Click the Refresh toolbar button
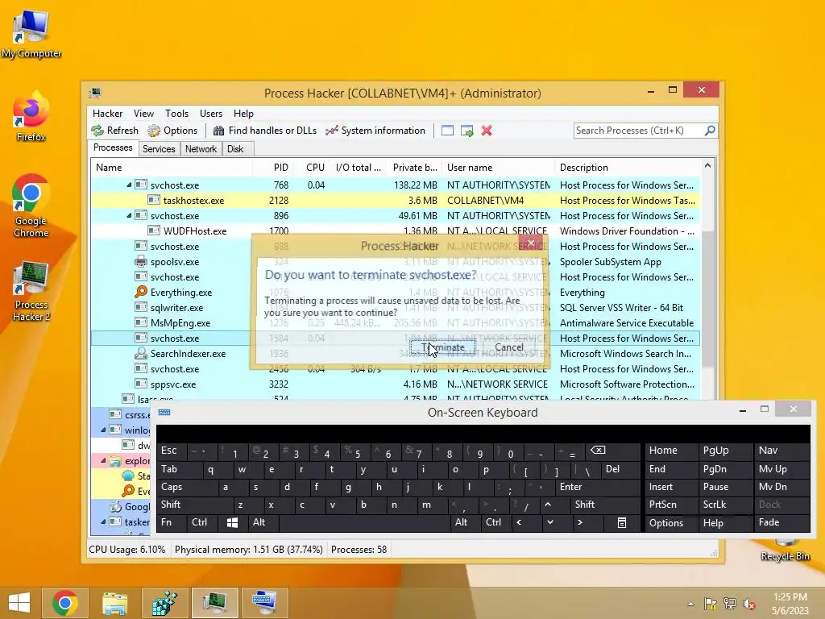This screenshot has height=619, width=825. tap(114, 131)
